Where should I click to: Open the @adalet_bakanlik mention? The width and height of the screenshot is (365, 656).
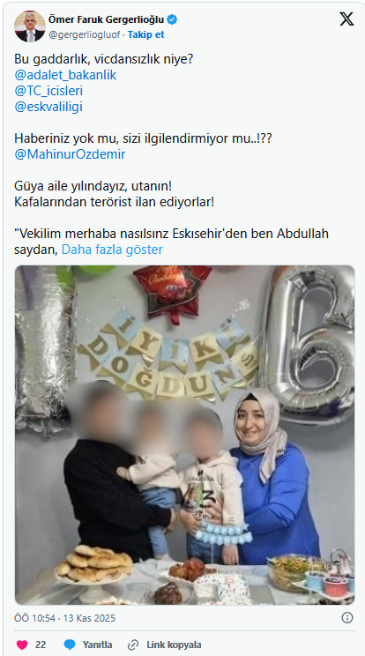pyautogui.click(x=65, y=75)
